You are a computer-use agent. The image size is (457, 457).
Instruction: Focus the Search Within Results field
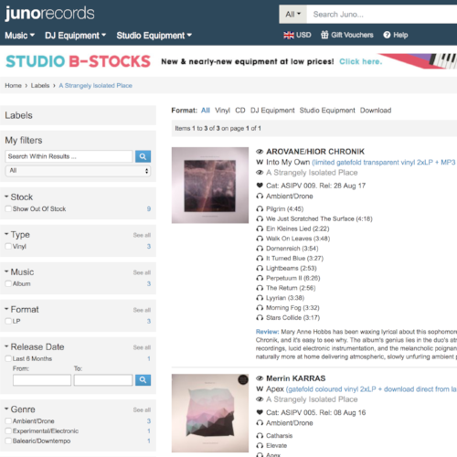69,156
